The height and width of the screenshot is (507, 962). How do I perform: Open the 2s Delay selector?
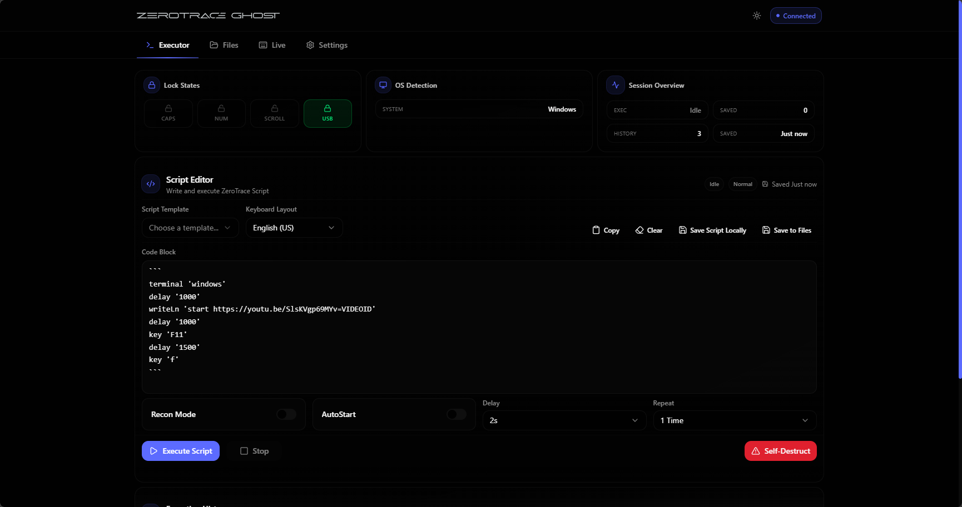(563, 420)
